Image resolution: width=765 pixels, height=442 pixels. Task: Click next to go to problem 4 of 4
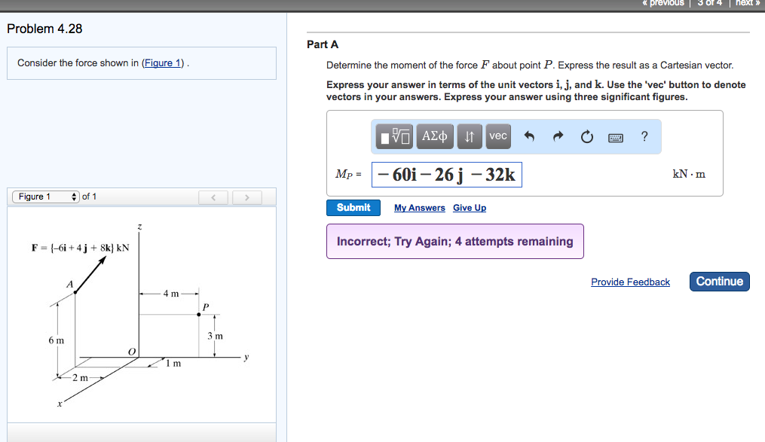coord(745,3)
